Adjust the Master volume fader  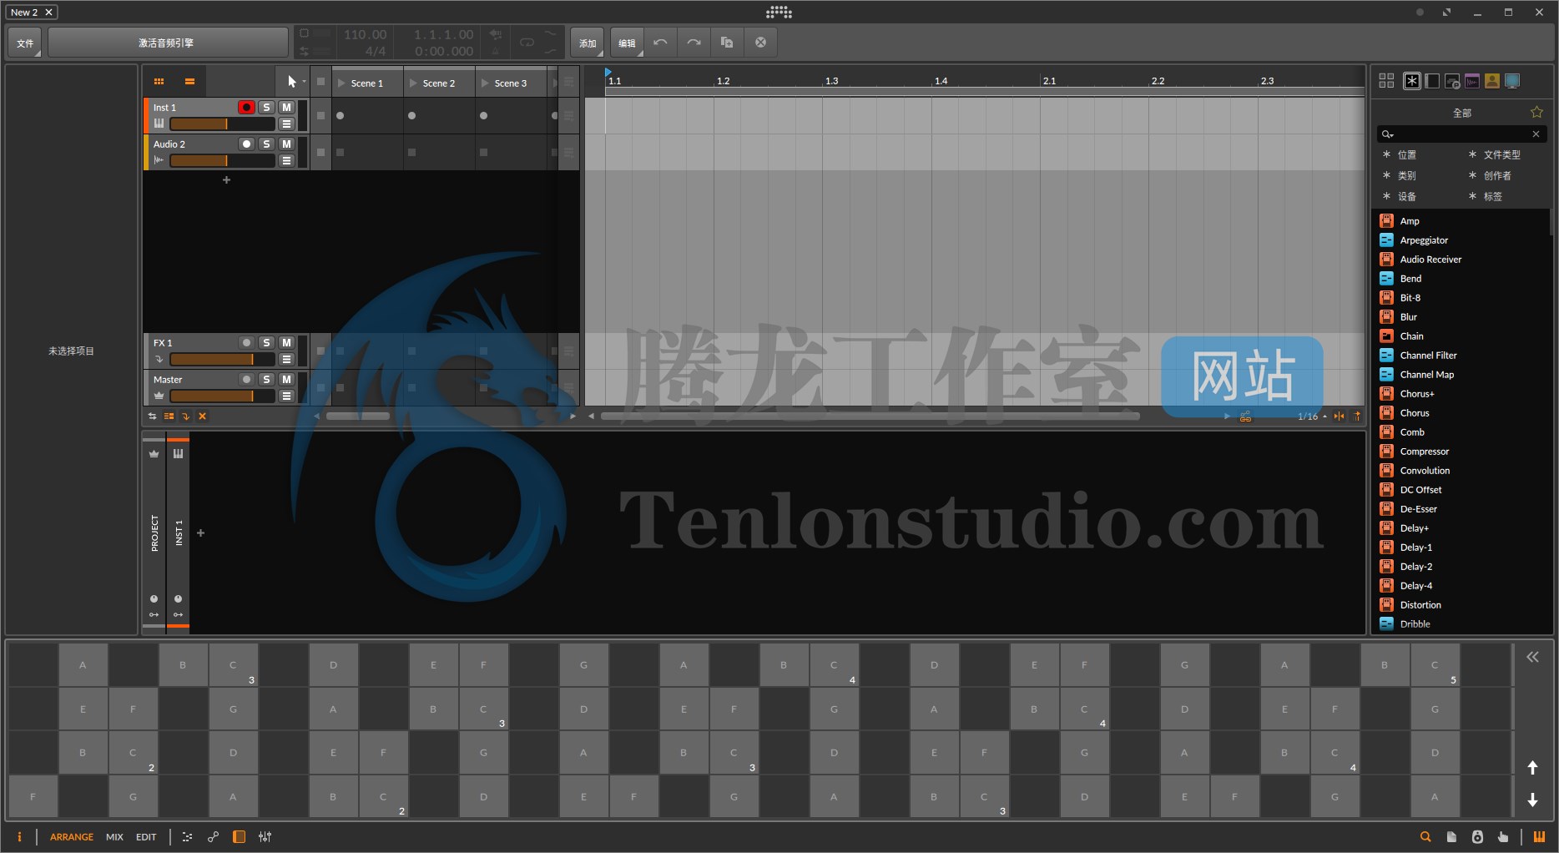pos(222,396)
